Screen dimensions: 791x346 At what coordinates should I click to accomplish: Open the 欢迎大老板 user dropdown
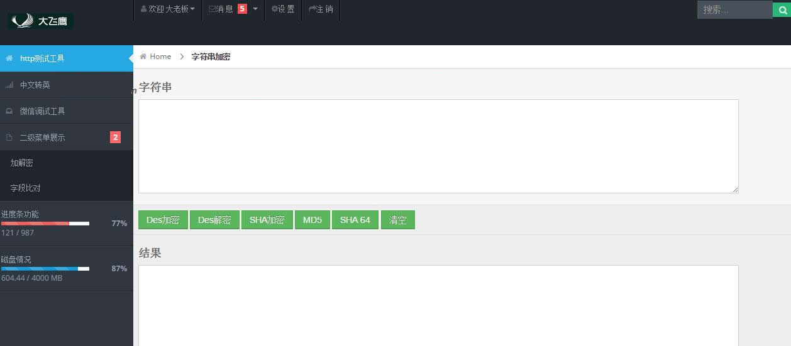coord(167,9)
